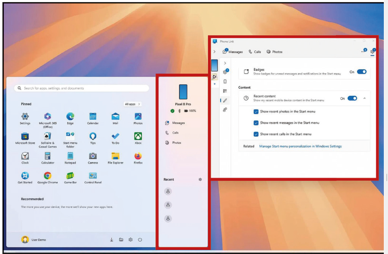Open the Phone Link settings gear beside ellipsis
The image size is (388, 254).
[372, 51]
